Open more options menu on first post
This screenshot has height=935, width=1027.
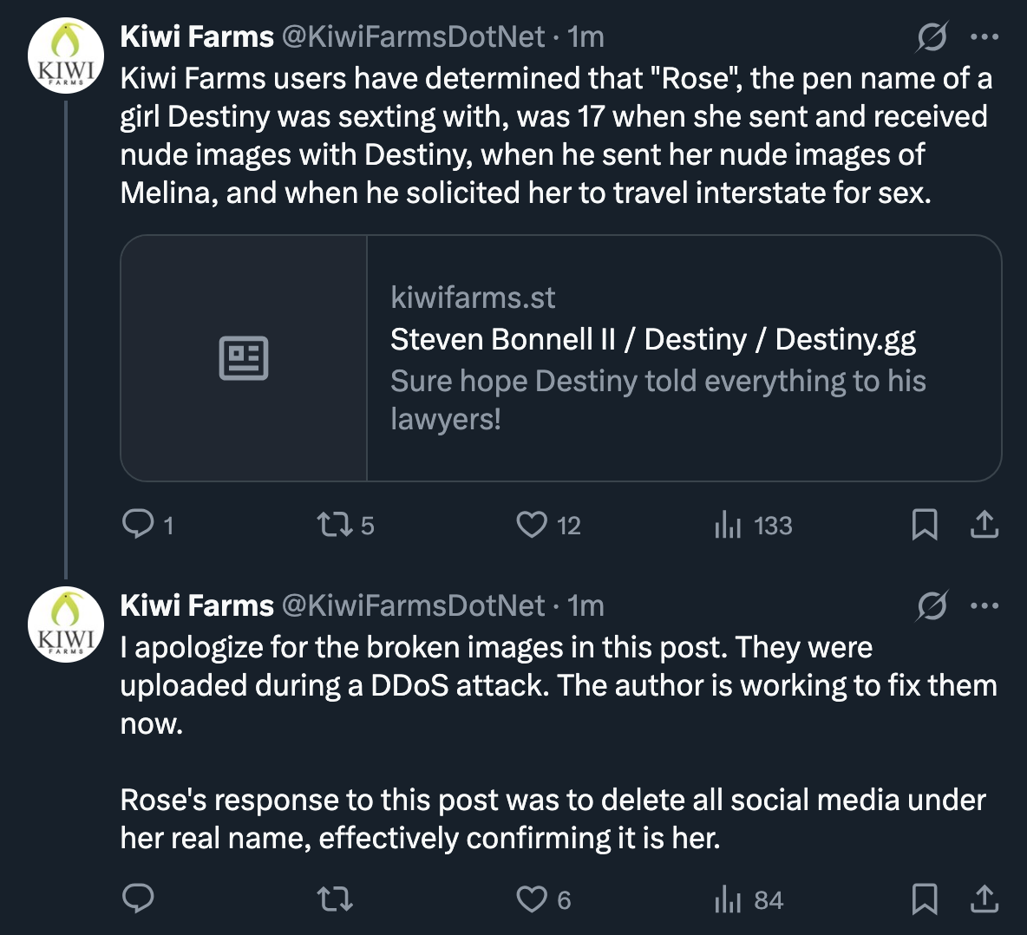(984, 36)
